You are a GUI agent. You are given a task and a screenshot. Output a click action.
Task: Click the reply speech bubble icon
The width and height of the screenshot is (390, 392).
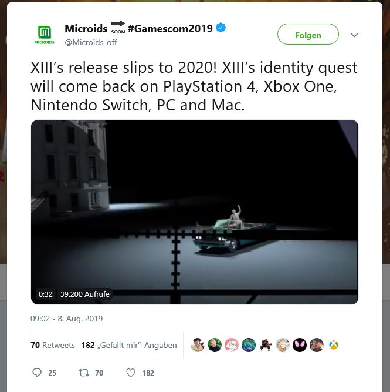(37, 373)
